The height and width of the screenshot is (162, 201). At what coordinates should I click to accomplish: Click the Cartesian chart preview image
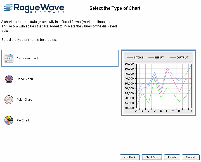(x=159, y=83)
